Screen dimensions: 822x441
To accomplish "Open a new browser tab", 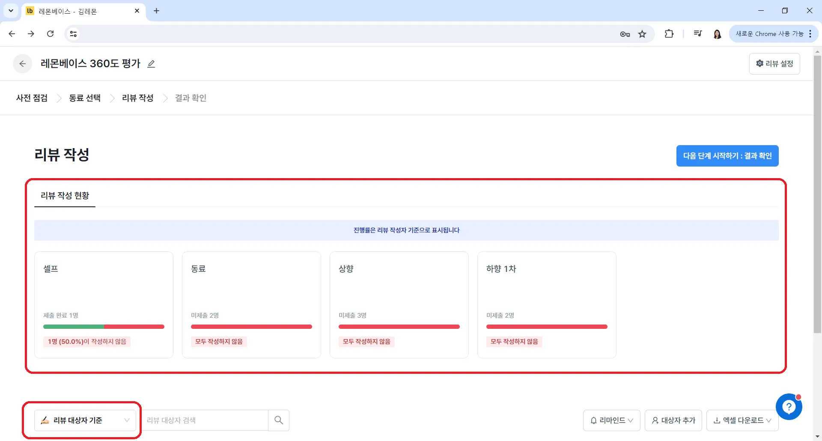I will coord(156,11).
